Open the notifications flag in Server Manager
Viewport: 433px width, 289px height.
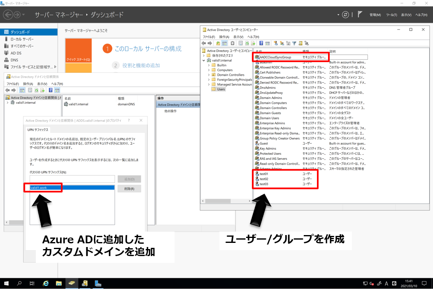pos(360,14)
